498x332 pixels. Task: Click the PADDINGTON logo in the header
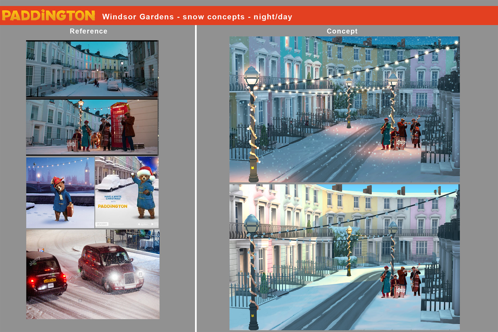pyautogui.click(x=49, y=16)
